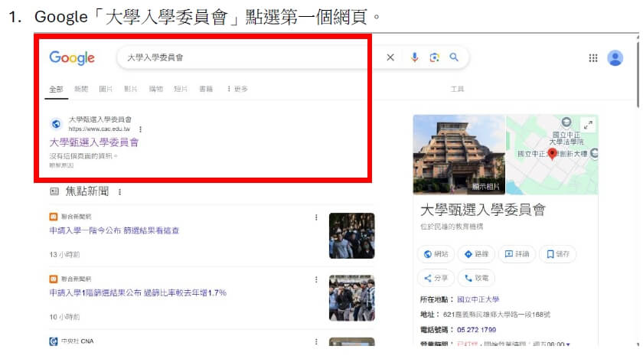Viewport: 643px width, 359px height.
Task: Click the https://www.cac.edu.tw URL text
Action: coord(99,129)
